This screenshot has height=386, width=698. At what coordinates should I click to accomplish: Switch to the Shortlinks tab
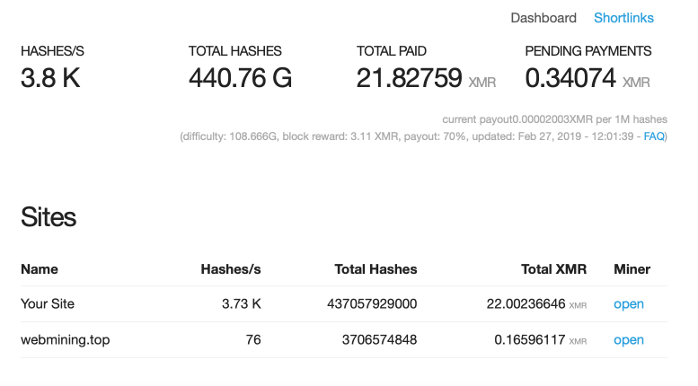click(623, 18)
